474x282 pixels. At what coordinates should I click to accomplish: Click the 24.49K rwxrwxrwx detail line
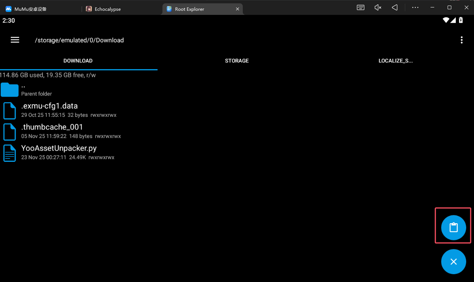(68, 157)
